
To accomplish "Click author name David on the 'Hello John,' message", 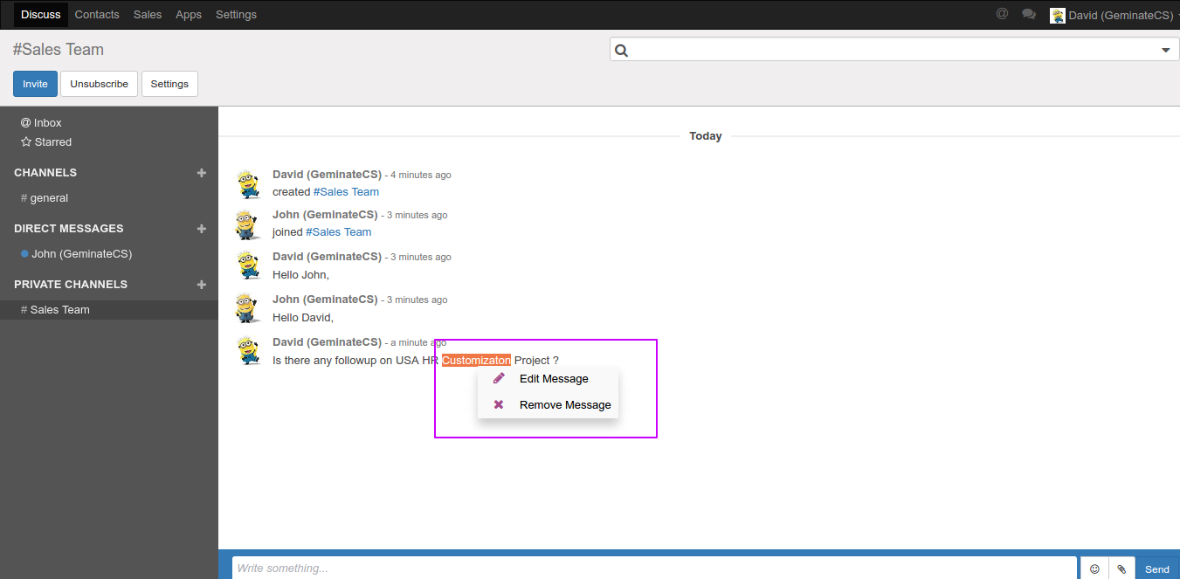I will (x=327, y=257).
